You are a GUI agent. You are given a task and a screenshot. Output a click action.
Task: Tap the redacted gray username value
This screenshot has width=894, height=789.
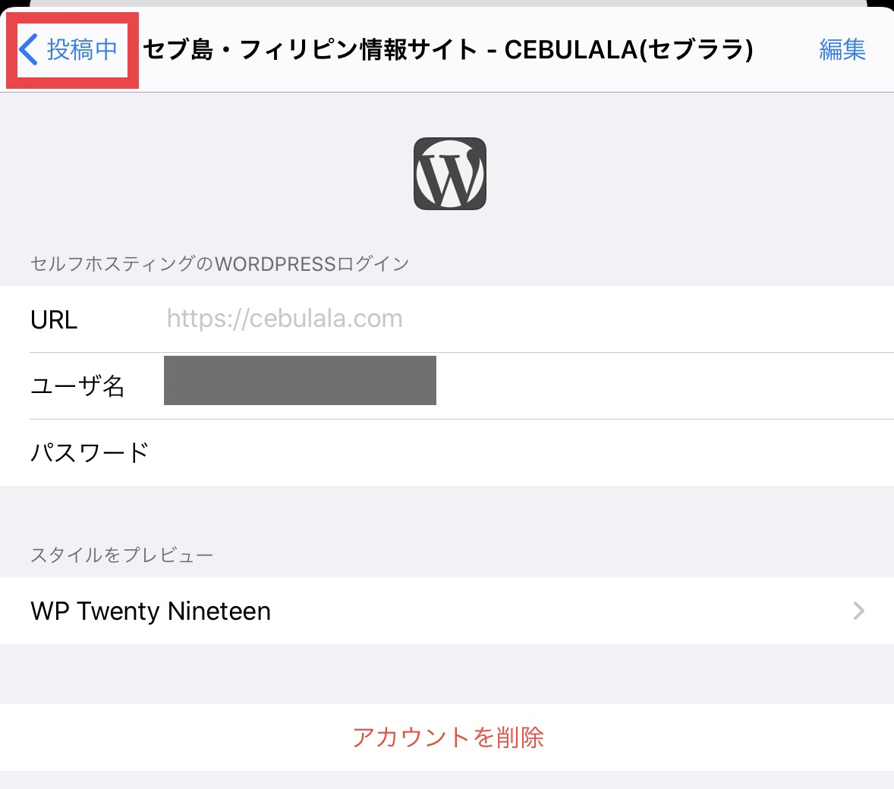300,380
